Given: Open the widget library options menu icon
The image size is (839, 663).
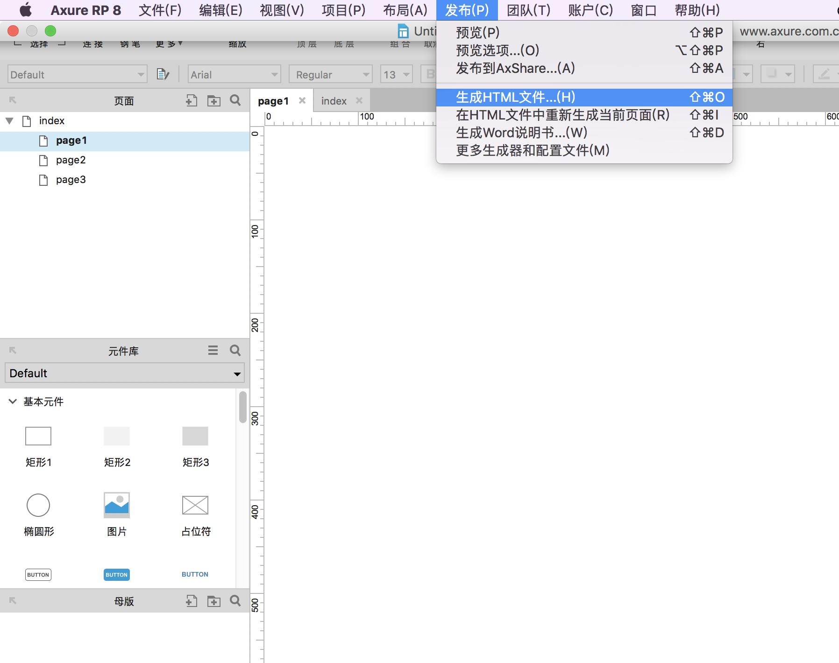Looking at the screenshot, I should coord(213,350).
